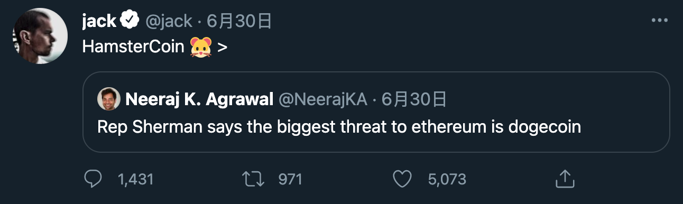Viewport: 683px width, 204px height.
Task: Open the @NeerajKA handle
Action: click(x=322, y=99)
